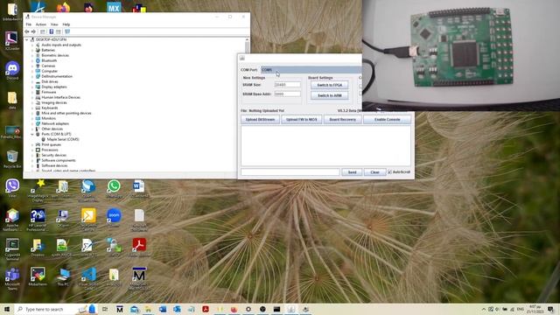
Task: Toggle the AutoScroll checkbox
Action: coord(389,172)
